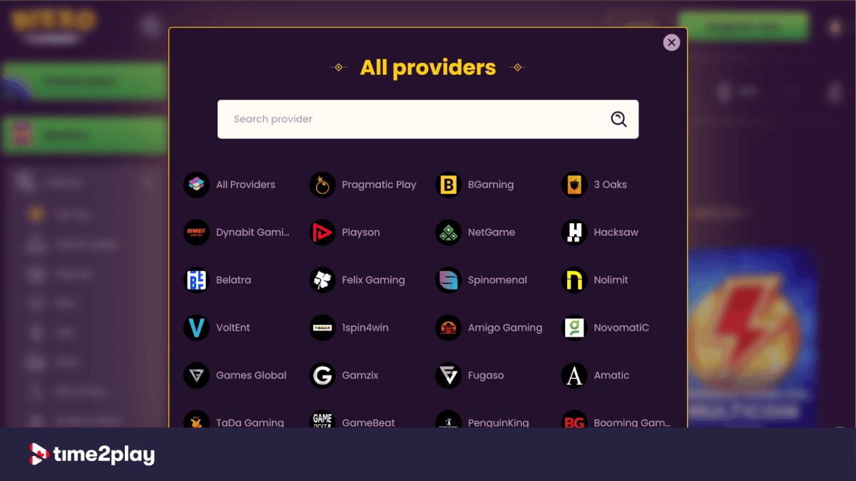This screenshot has height=481, width=856.
Task: Choose the Gamzix G icon
Action: tap(322, 376)
